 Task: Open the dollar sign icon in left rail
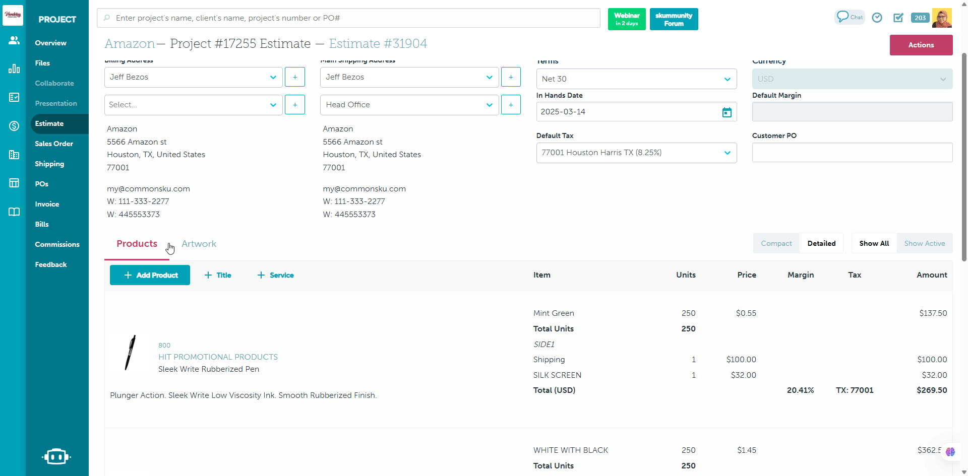(14, 126)
